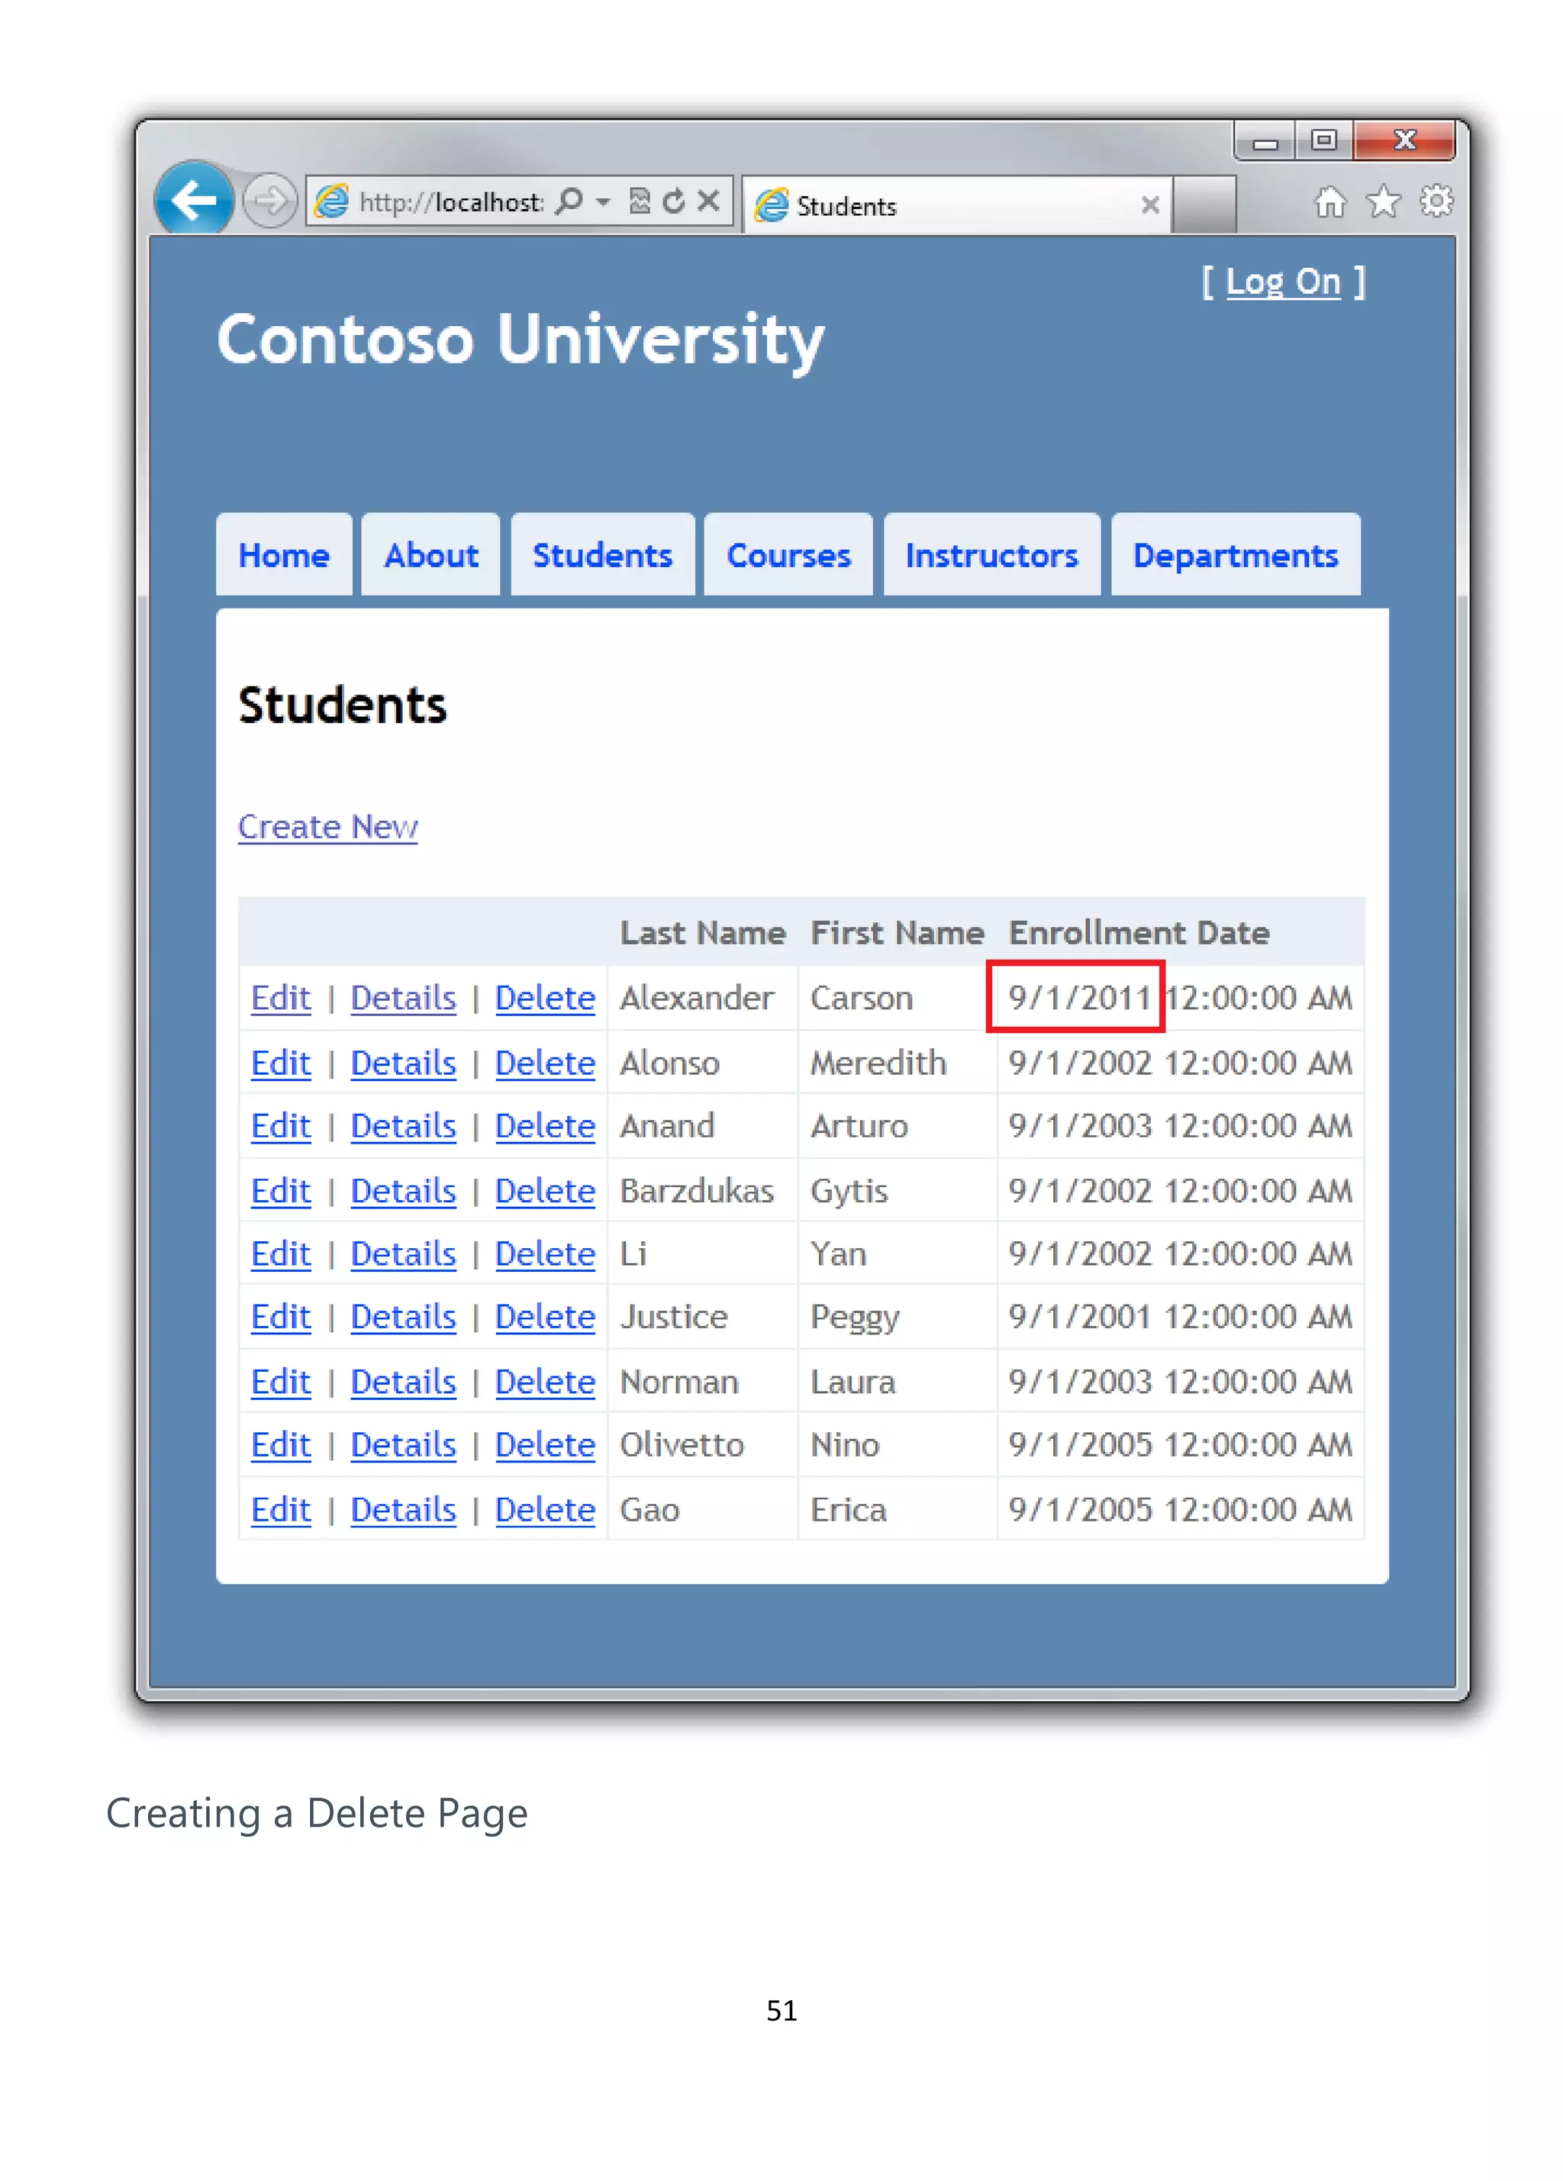Click Edit for Alexander Carson
The image size is (1563, 2181).
pyautogui.click(x=281, y=999)
